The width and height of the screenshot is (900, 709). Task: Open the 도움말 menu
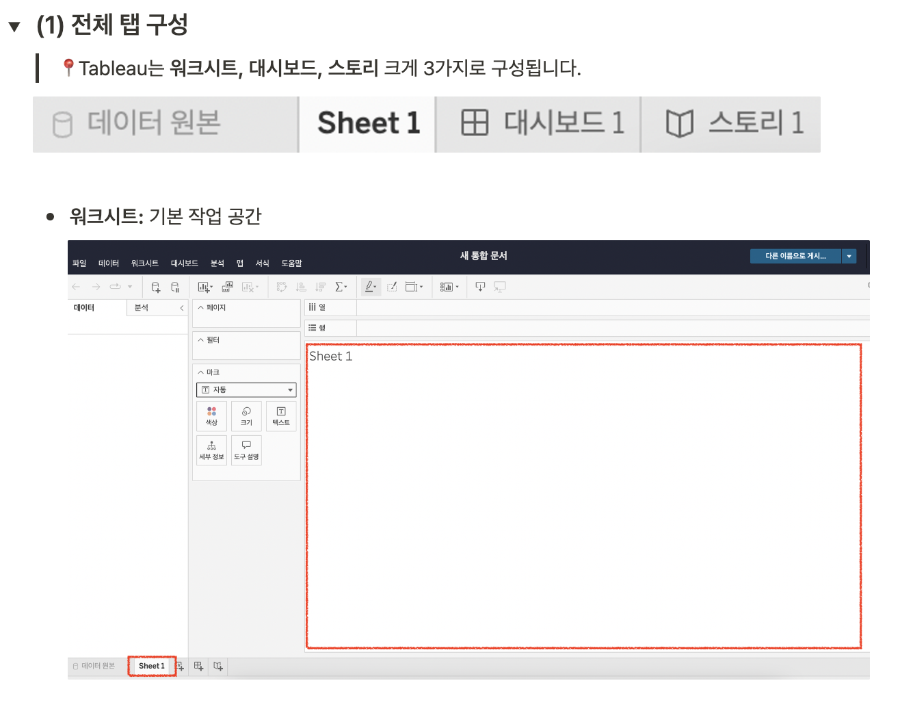click(x=292, y=263)
